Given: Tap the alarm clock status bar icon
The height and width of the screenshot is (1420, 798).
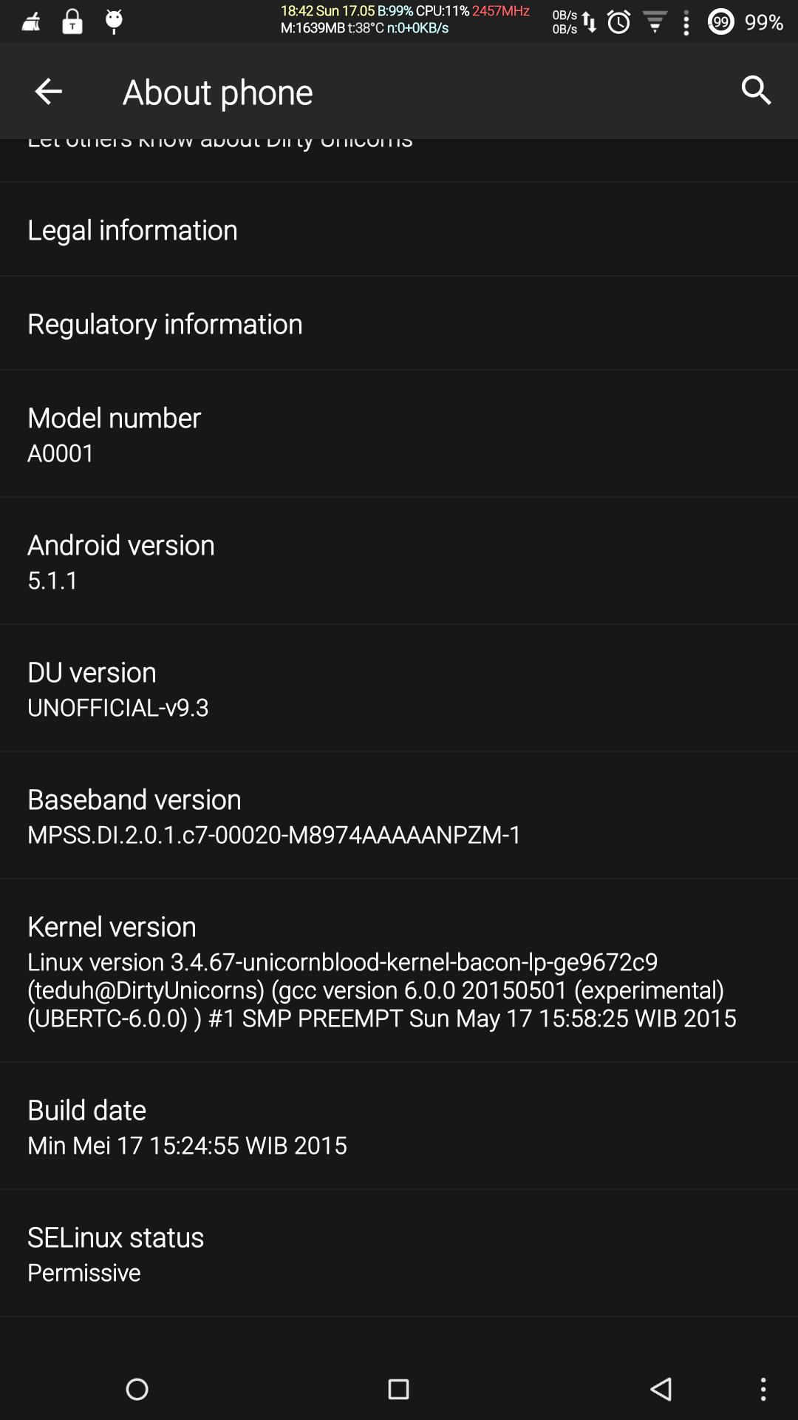Looking at the screenshot, I should tap(619, 22).
